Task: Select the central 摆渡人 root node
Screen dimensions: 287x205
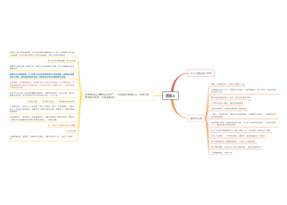Action: [x=170, y=96]
